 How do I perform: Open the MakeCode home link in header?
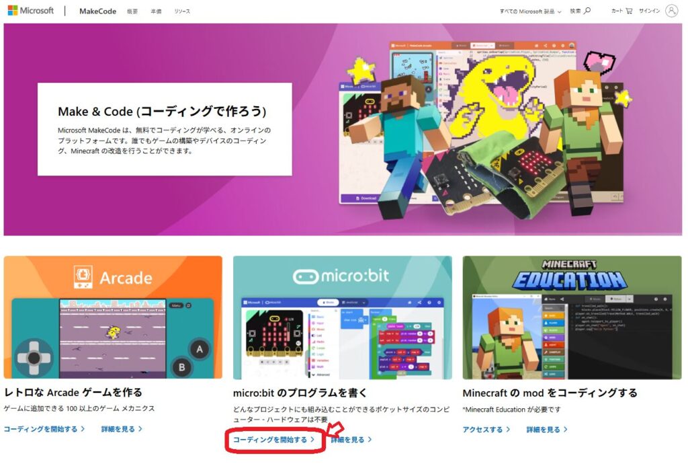click(97, 11)
